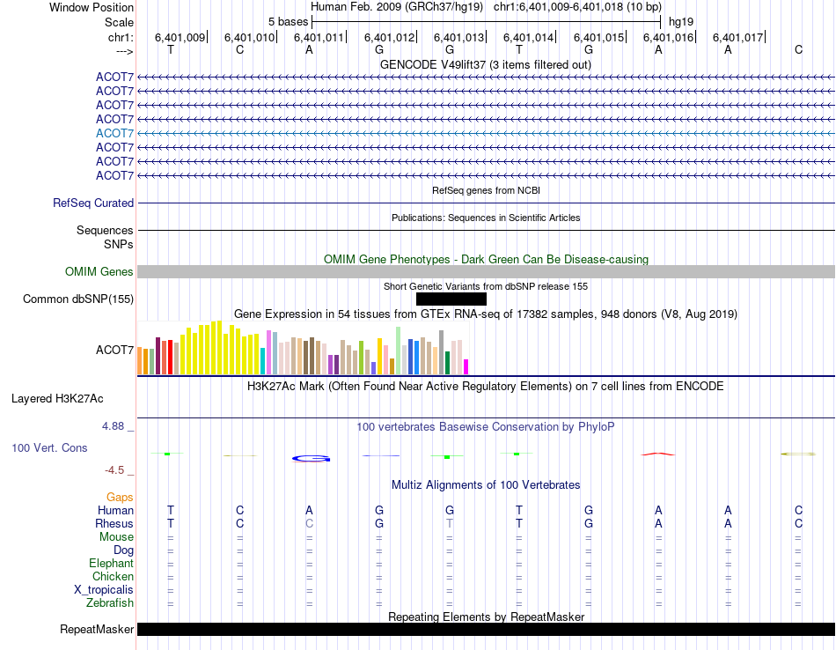Image resolution: width=836 pixels, height=650 pixels.
Task: Click the Mouse alignment row label
Action: (x=116, y=537)
